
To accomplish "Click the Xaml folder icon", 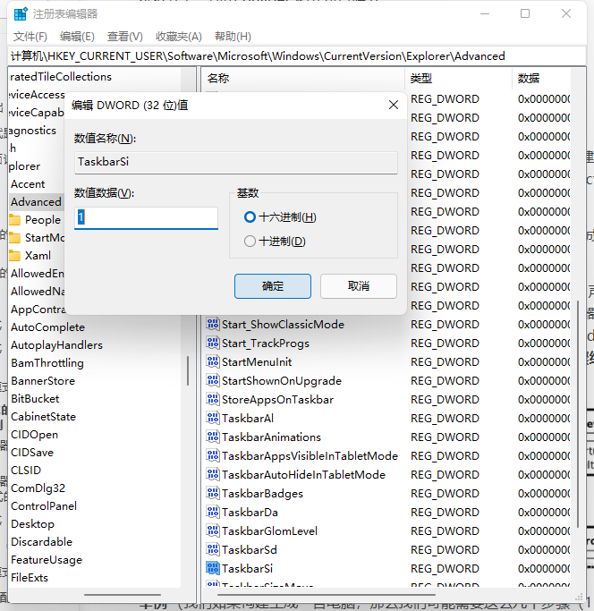I will click(x=15, y=256).
